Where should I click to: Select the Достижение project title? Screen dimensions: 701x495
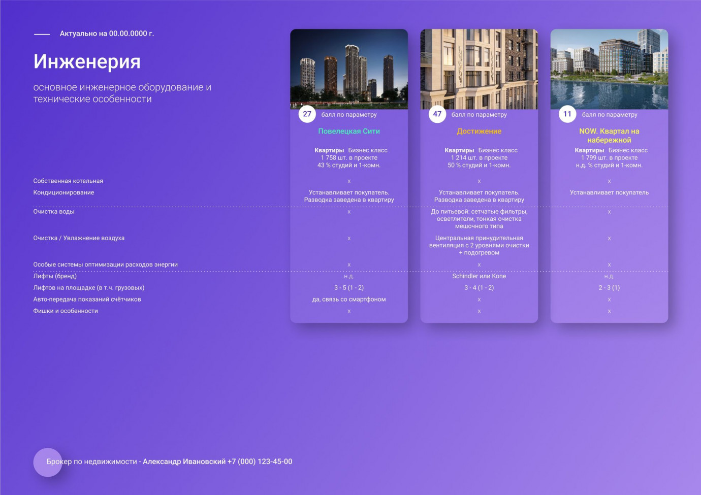tap(479, 131)
